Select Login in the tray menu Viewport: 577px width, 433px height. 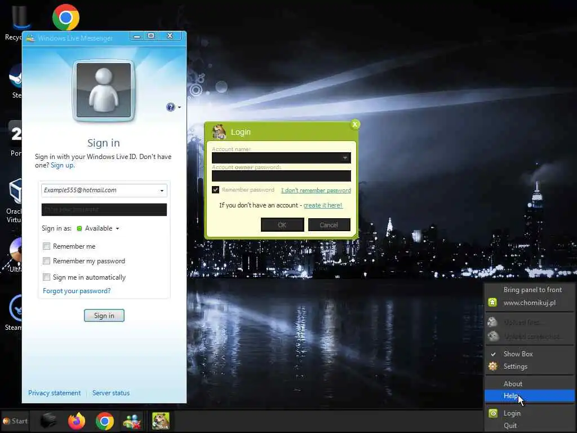[530, 413]
